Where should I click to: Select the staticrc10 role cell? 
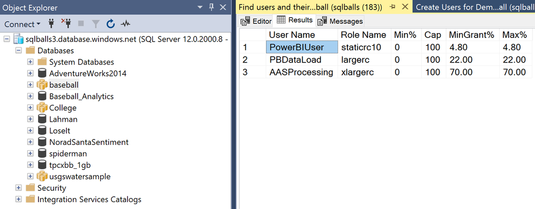click(x=364, y=47)
